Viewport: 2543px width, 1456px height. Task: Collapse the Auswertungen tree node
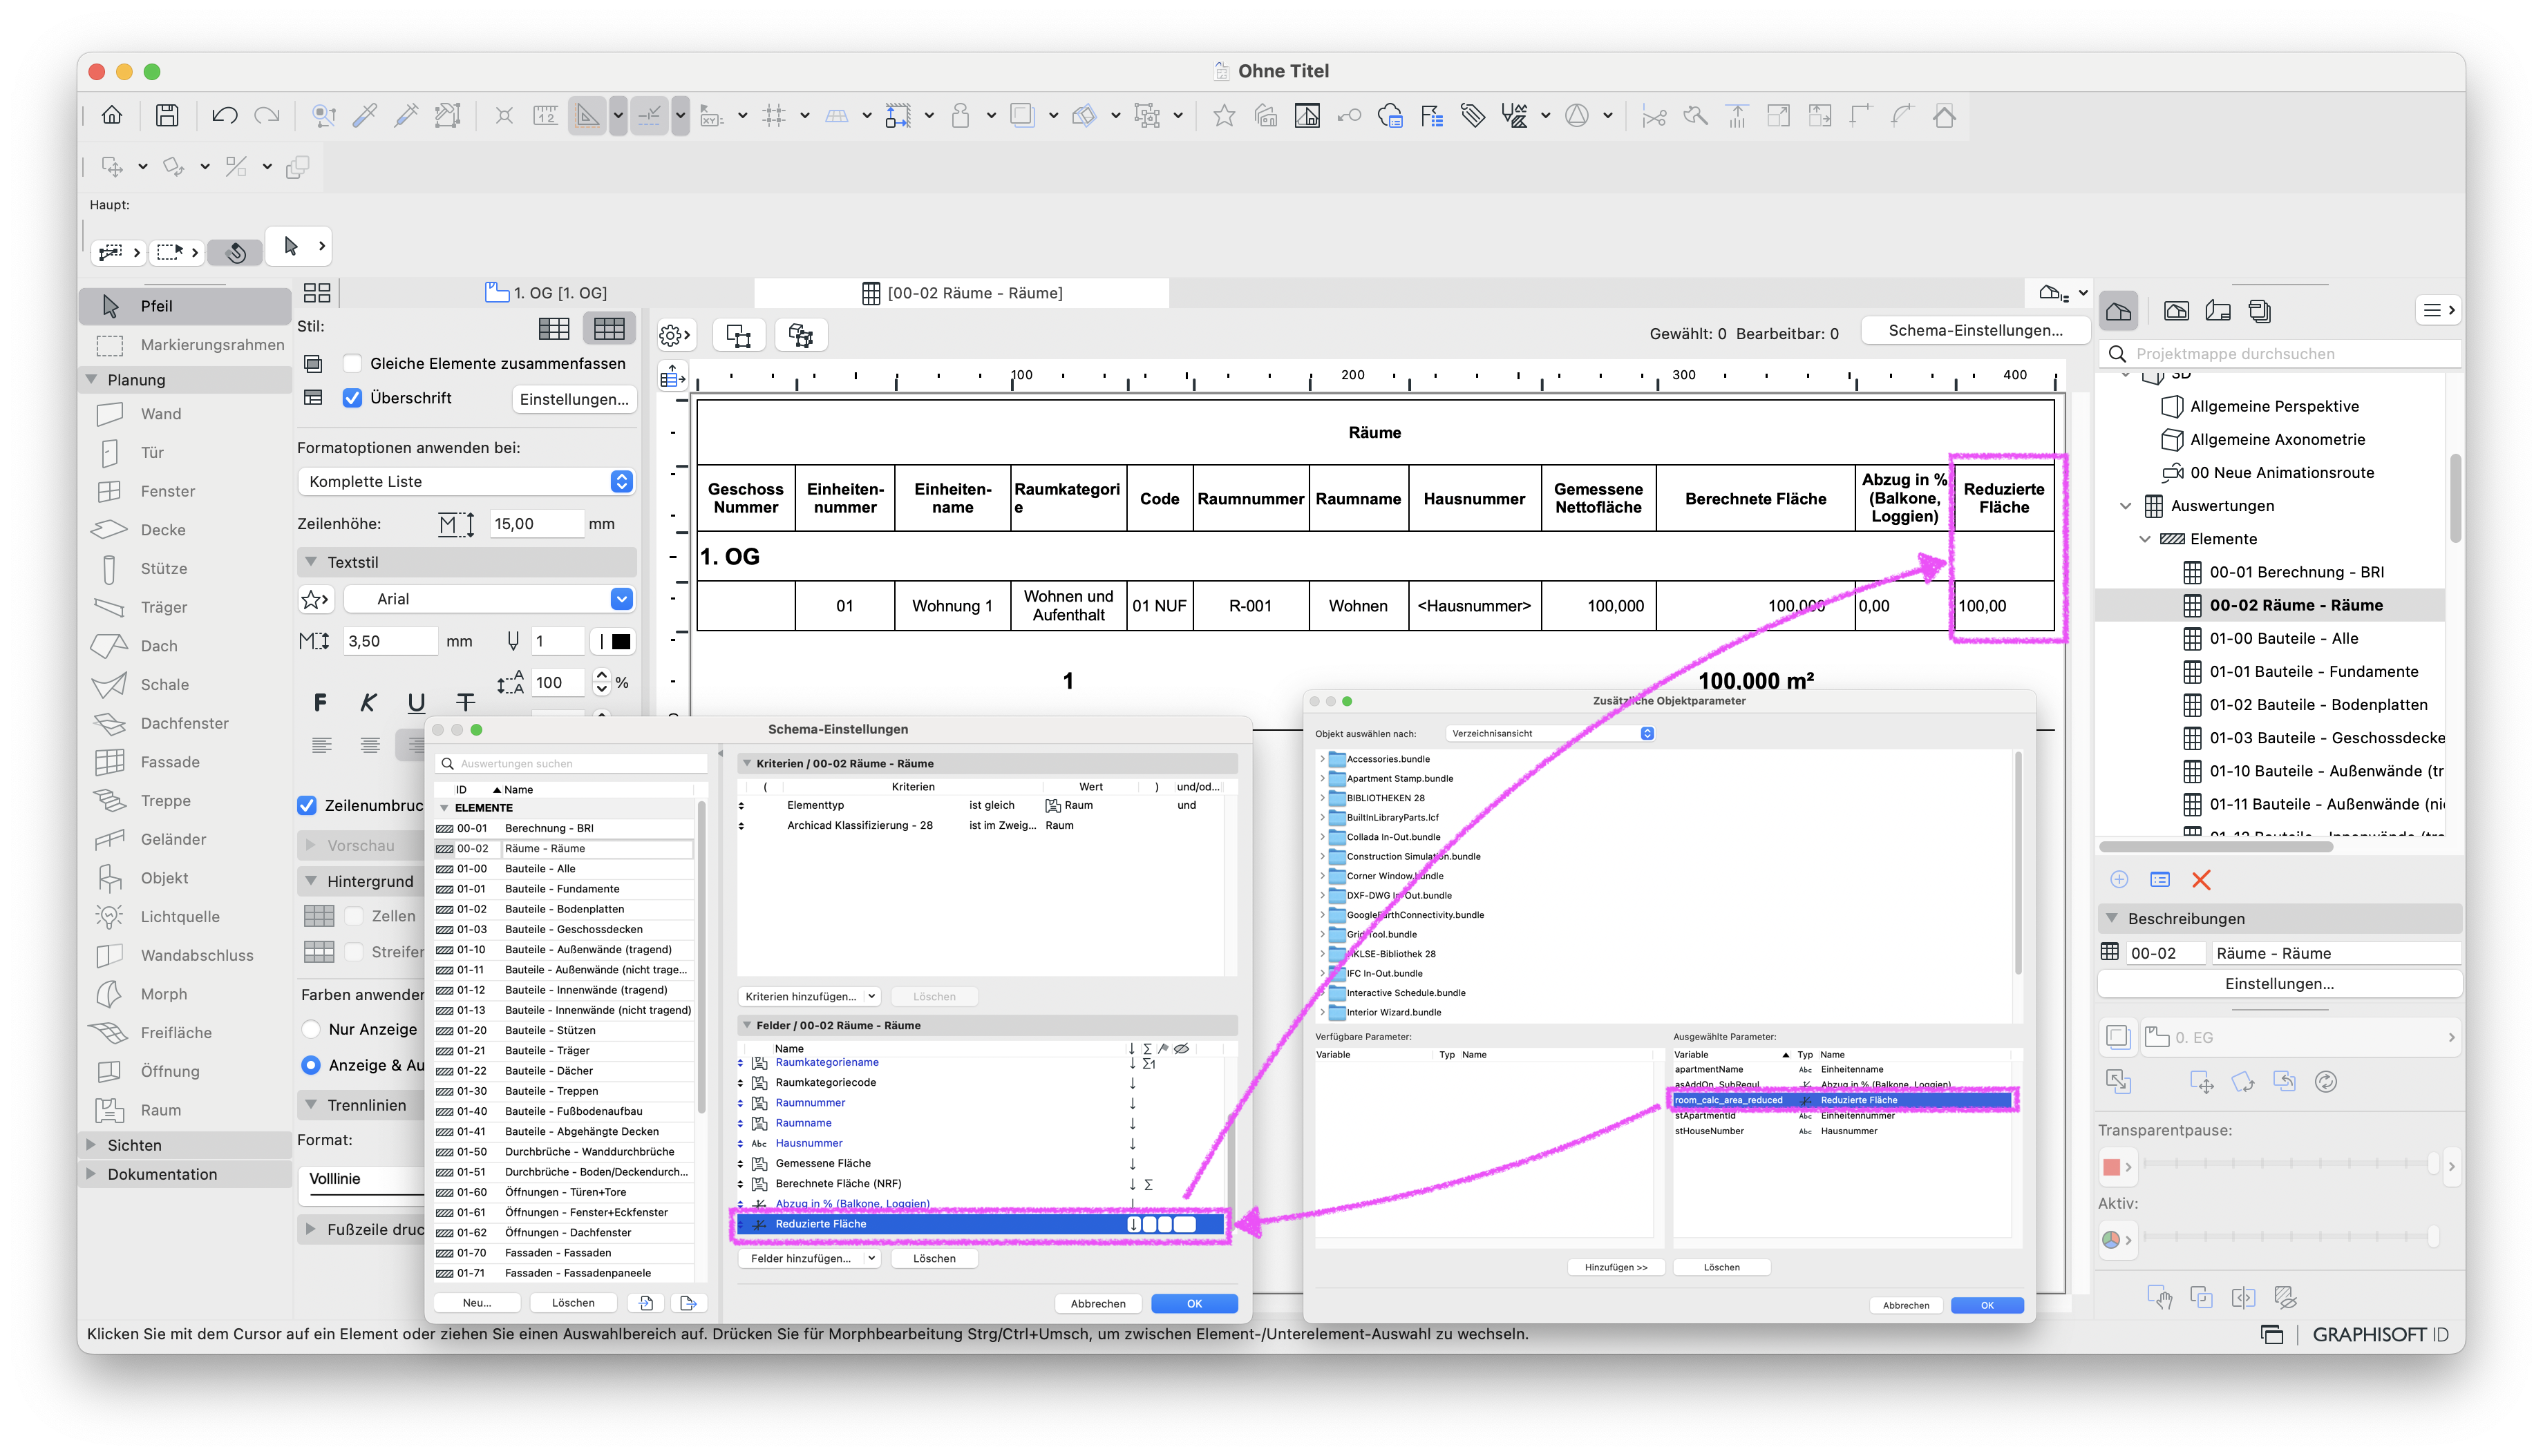[x=2126, y=506]
